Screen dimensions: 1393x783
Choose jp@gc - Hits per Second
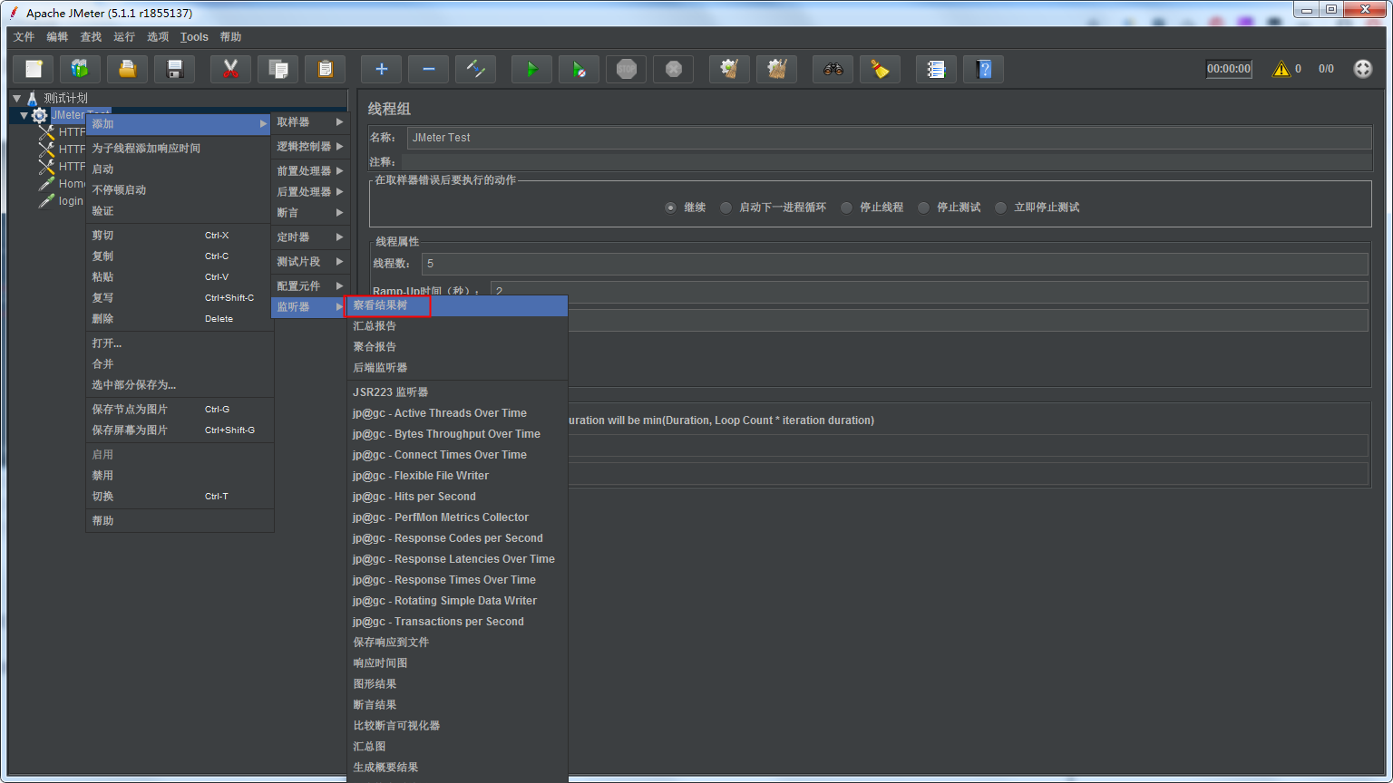pyautogui.click(x=457, y=497)
